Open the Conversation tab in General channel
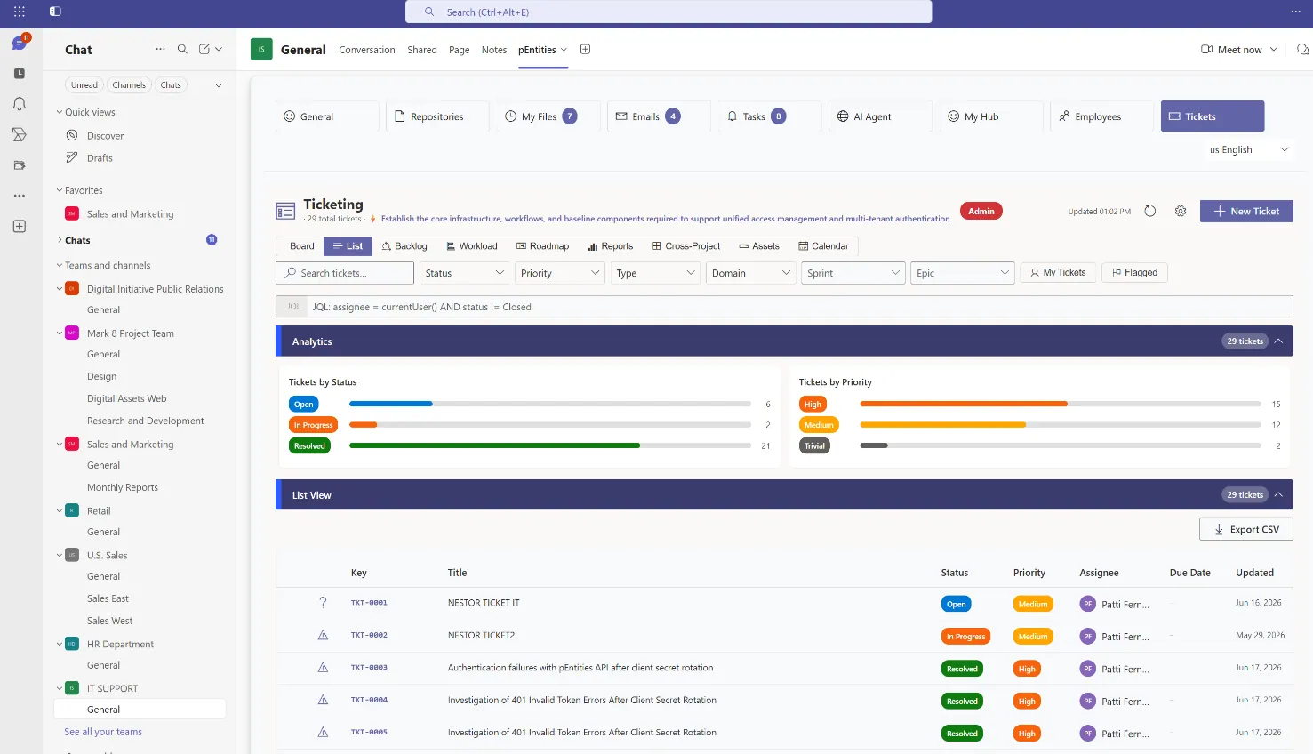This screenshot has width=1313, height=754. (367, 50)
